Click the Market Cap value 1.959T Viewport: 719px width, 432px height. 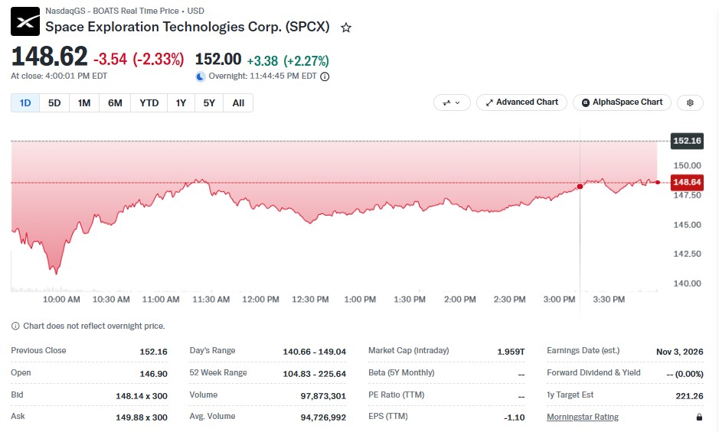(x=511, y=352)
